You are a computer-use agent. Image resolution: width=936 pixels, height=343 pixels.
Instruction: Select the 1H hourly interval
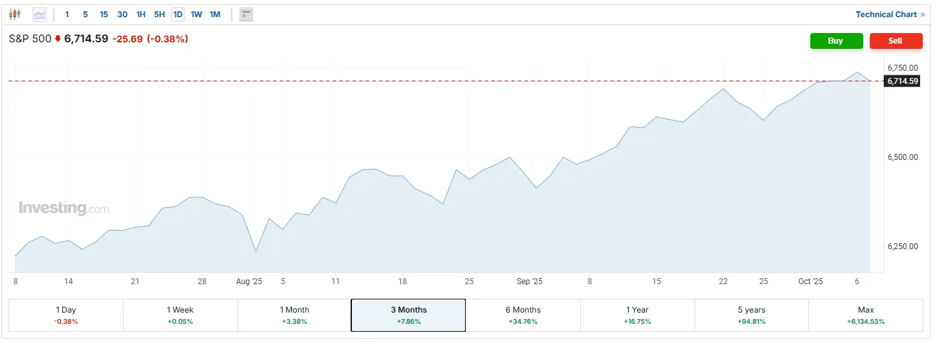point(141,14)
